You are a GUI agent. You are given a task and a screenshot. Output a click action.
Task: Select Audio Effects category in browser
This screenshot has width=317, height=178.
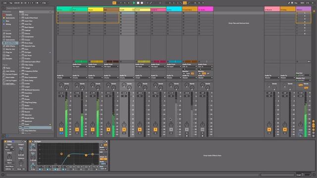pyautogui.click(x=9, y=43)
